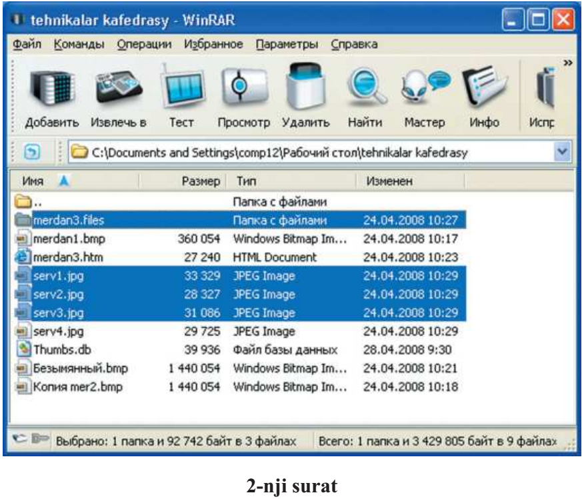Click size value 39 936
Screen dimensions: 582x499
click(202, 350)
